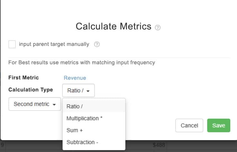Select Subtraction - calculation type

pos(94,142)
